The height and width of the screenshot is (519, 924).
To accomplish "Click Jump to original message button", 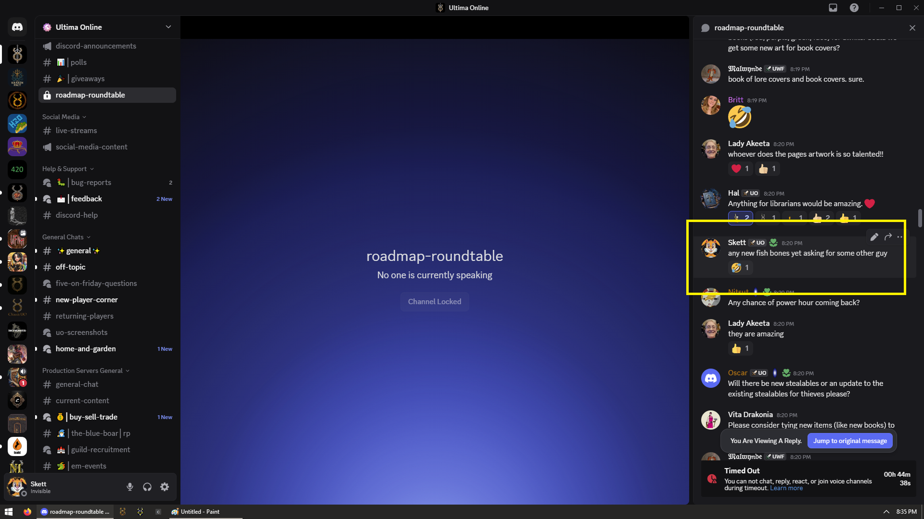I will click(850, 441).
